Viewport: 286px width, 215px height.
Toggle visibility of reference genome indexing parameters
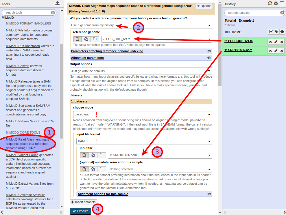(209, 51)
